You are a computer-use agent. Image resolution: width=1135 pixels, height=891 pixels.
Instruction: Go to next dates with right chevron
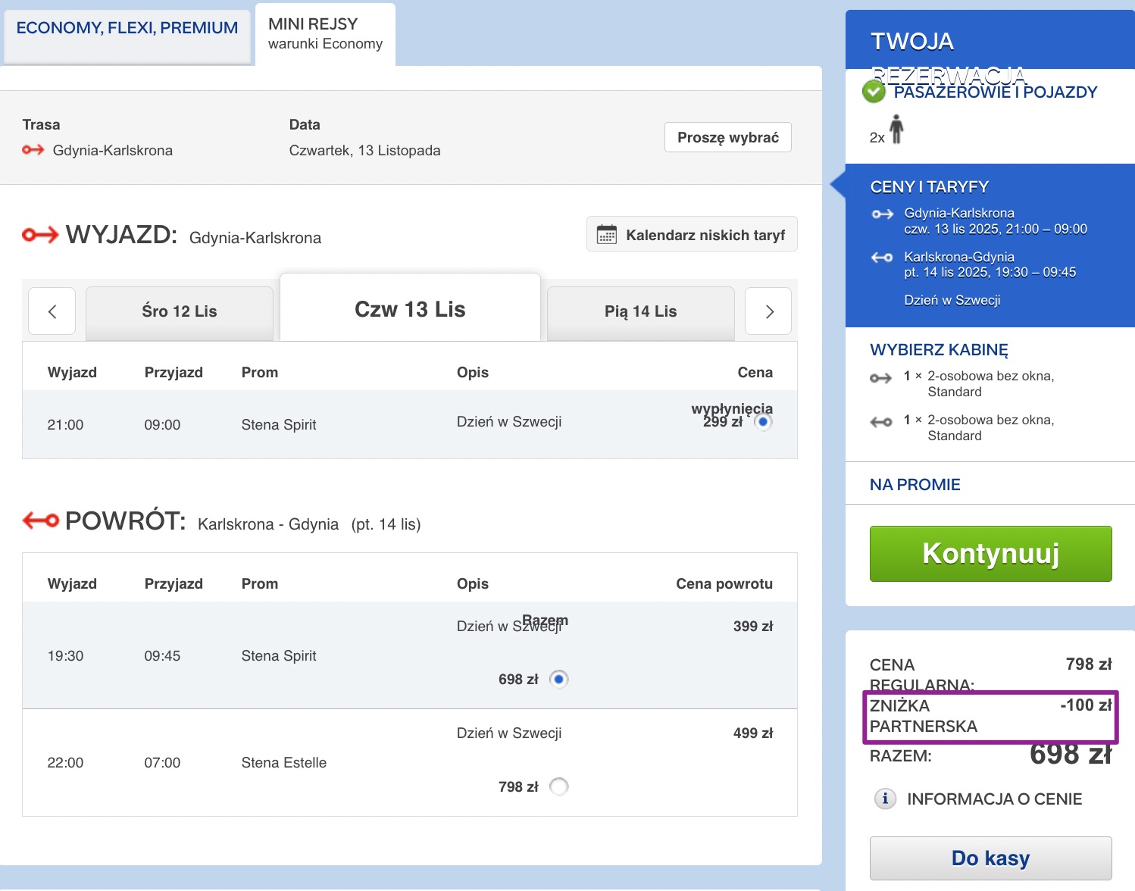(x=768, y=311)
